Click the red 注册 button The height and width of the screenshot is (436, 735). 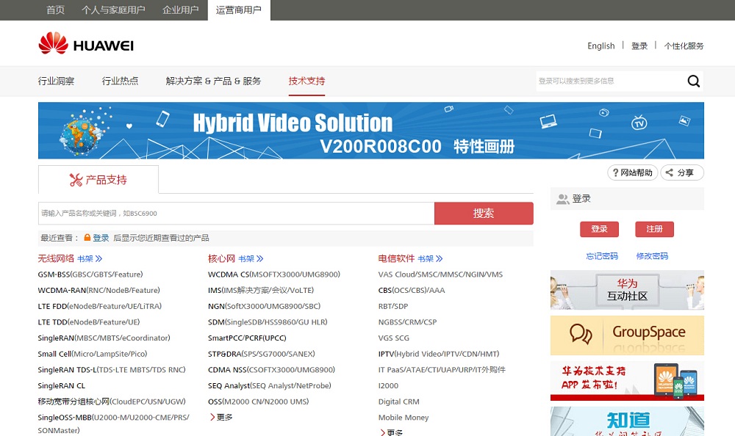654,229
